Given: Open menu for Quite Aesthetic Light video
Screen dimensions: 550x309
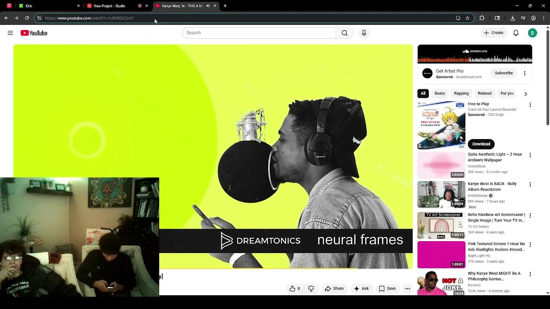Looking at the screenshot, I should (530, 155).
